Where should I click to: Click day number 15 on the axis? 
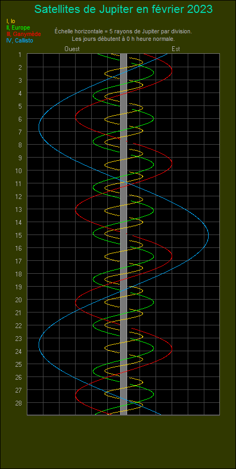coord(19,235)
